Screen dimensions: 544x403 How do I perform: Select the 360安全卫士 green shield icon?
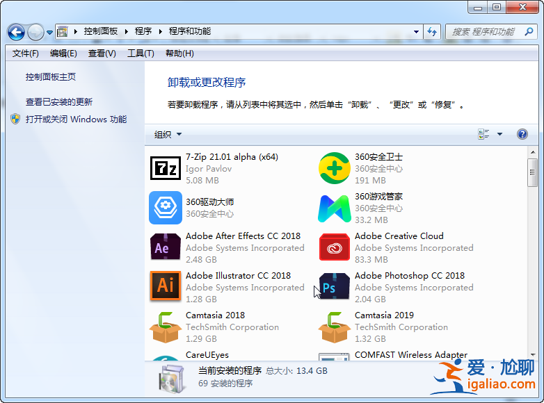334,168
